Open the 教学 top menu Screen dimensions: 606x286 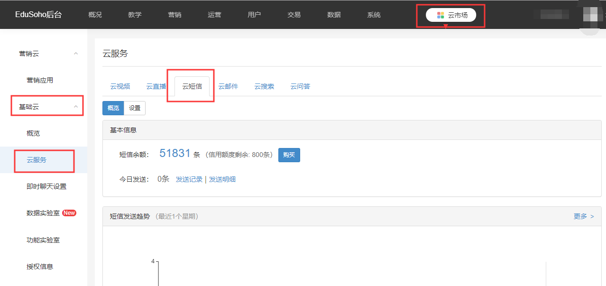click(x=135, y=15)
